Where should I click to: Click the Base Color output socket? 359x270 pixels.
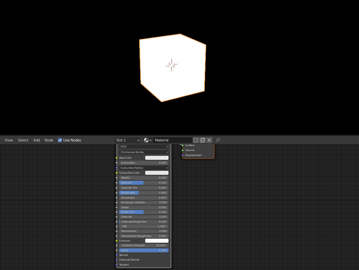117,157
